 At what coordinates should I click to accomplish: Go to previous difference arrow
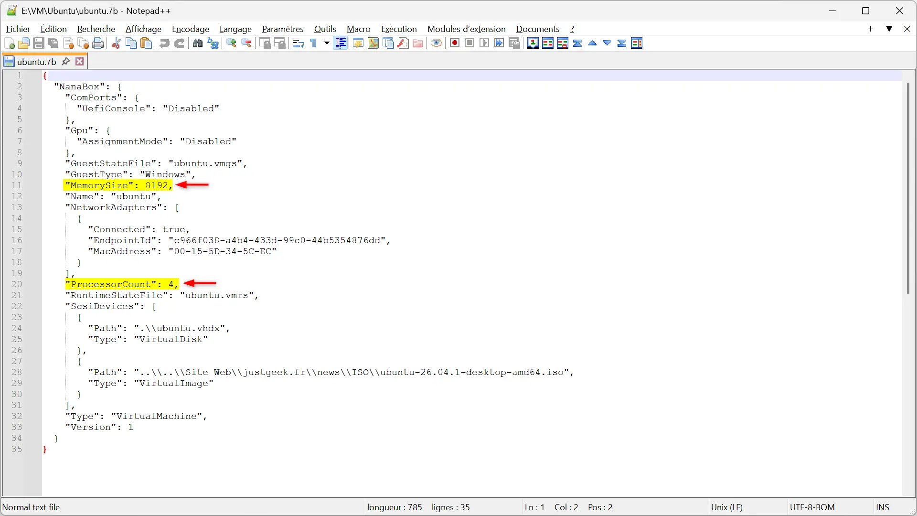coord(592,43)
